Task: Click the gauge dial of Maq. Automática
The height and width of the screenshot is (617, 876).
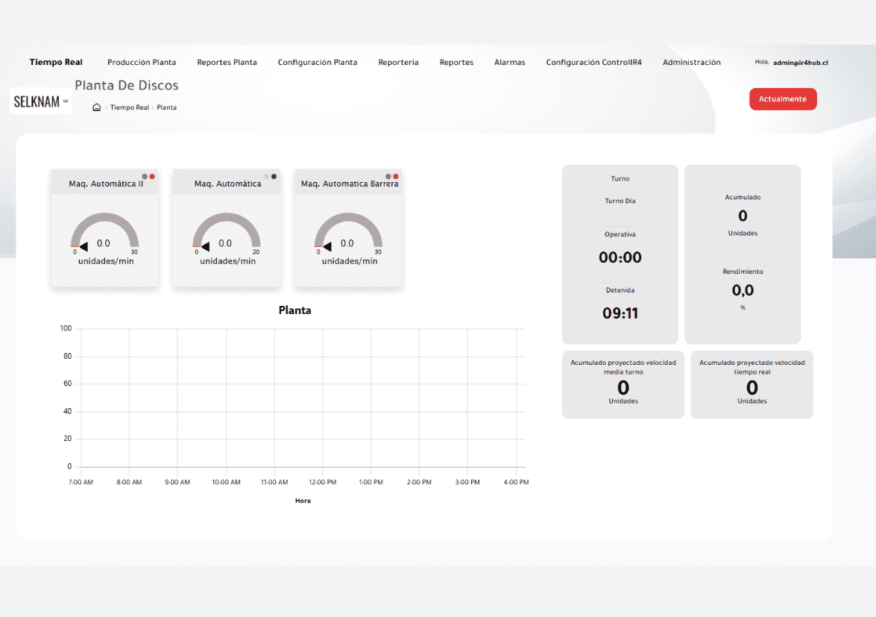Action: (226, 230)
